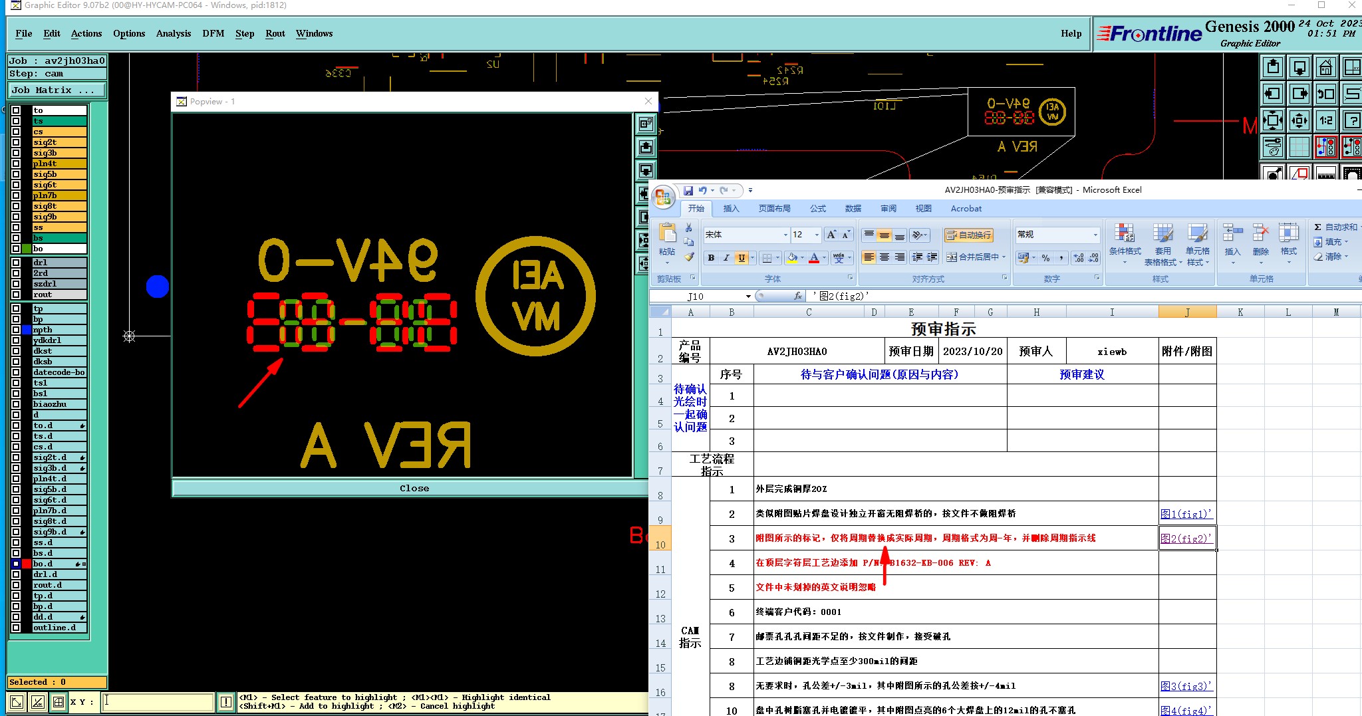Open the Analysis menu in Genesis
The width and height of the screenshot is (1362, 716).
[174, 34]
